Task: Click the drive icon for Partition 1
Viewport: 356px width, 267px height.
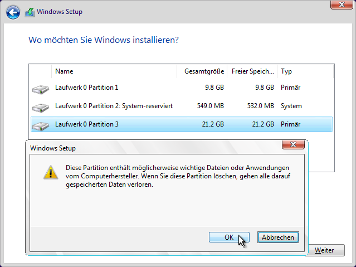Action: (x=41, y=89)
